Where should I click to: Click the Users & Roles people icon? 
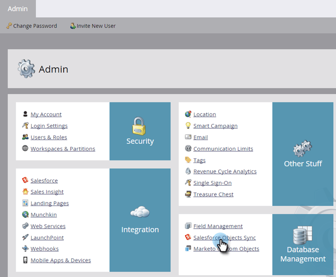(x=25, y=137)
